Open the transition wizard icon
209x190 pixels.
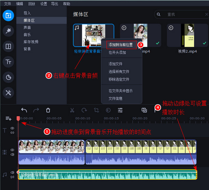tap(144, 110)
